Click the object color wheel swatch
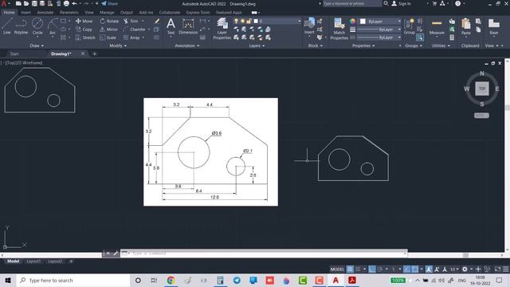This screenshot has width=510, height=287. tap(352, 22)
